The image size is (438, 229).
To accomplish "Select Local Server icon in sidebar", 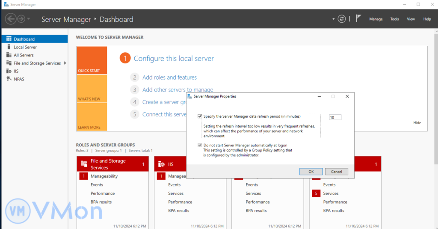I will [x=9, y=47].
